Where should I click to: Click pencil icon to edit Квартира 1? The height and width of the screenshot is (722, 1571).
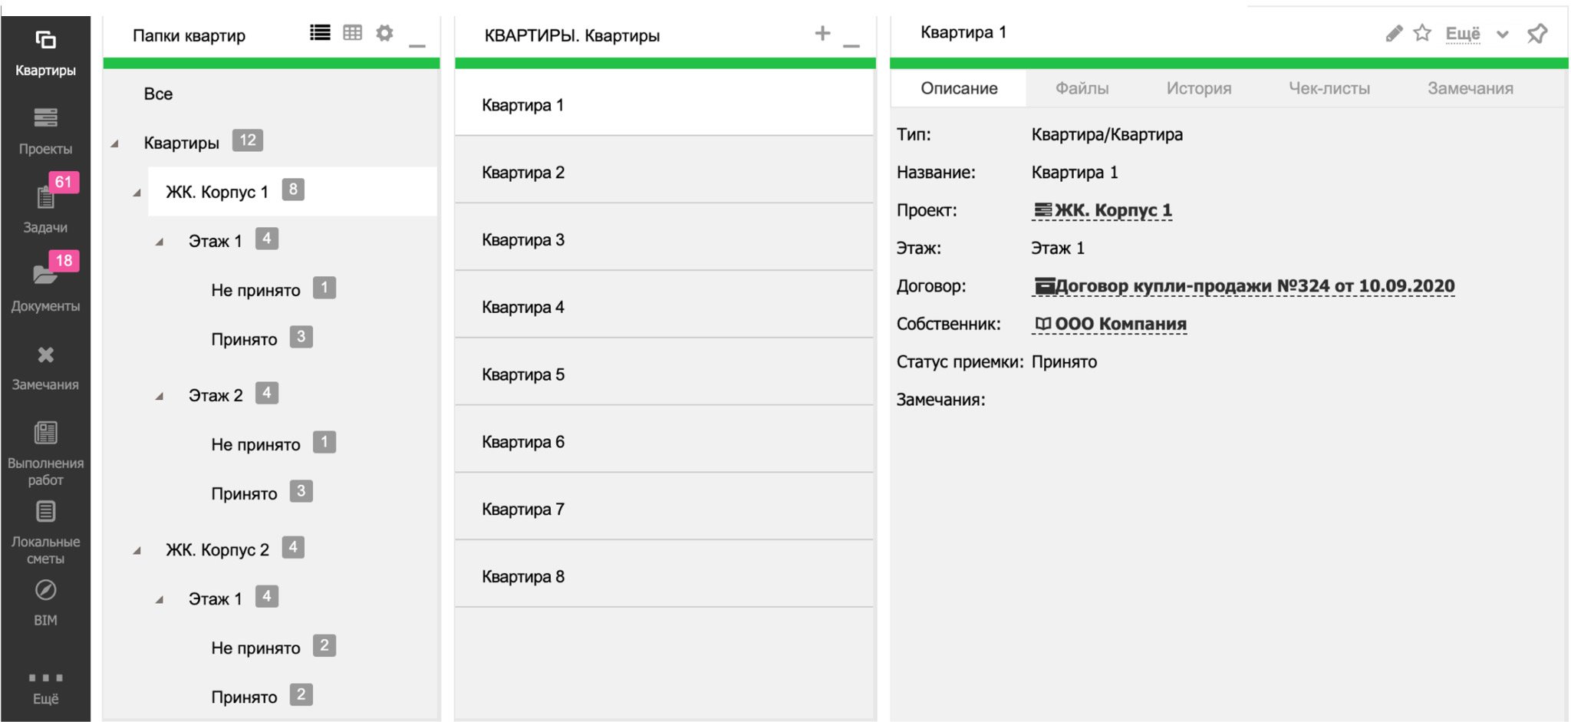[1394, 33]
